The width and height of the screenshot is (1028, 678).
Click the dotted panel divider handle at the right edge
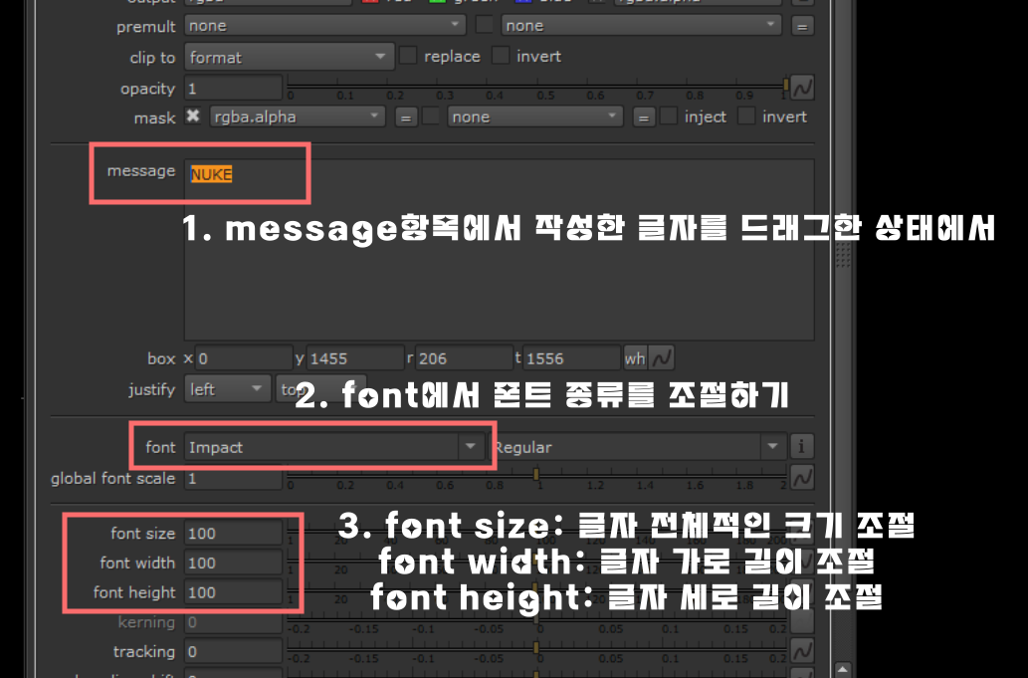(843, 255)
